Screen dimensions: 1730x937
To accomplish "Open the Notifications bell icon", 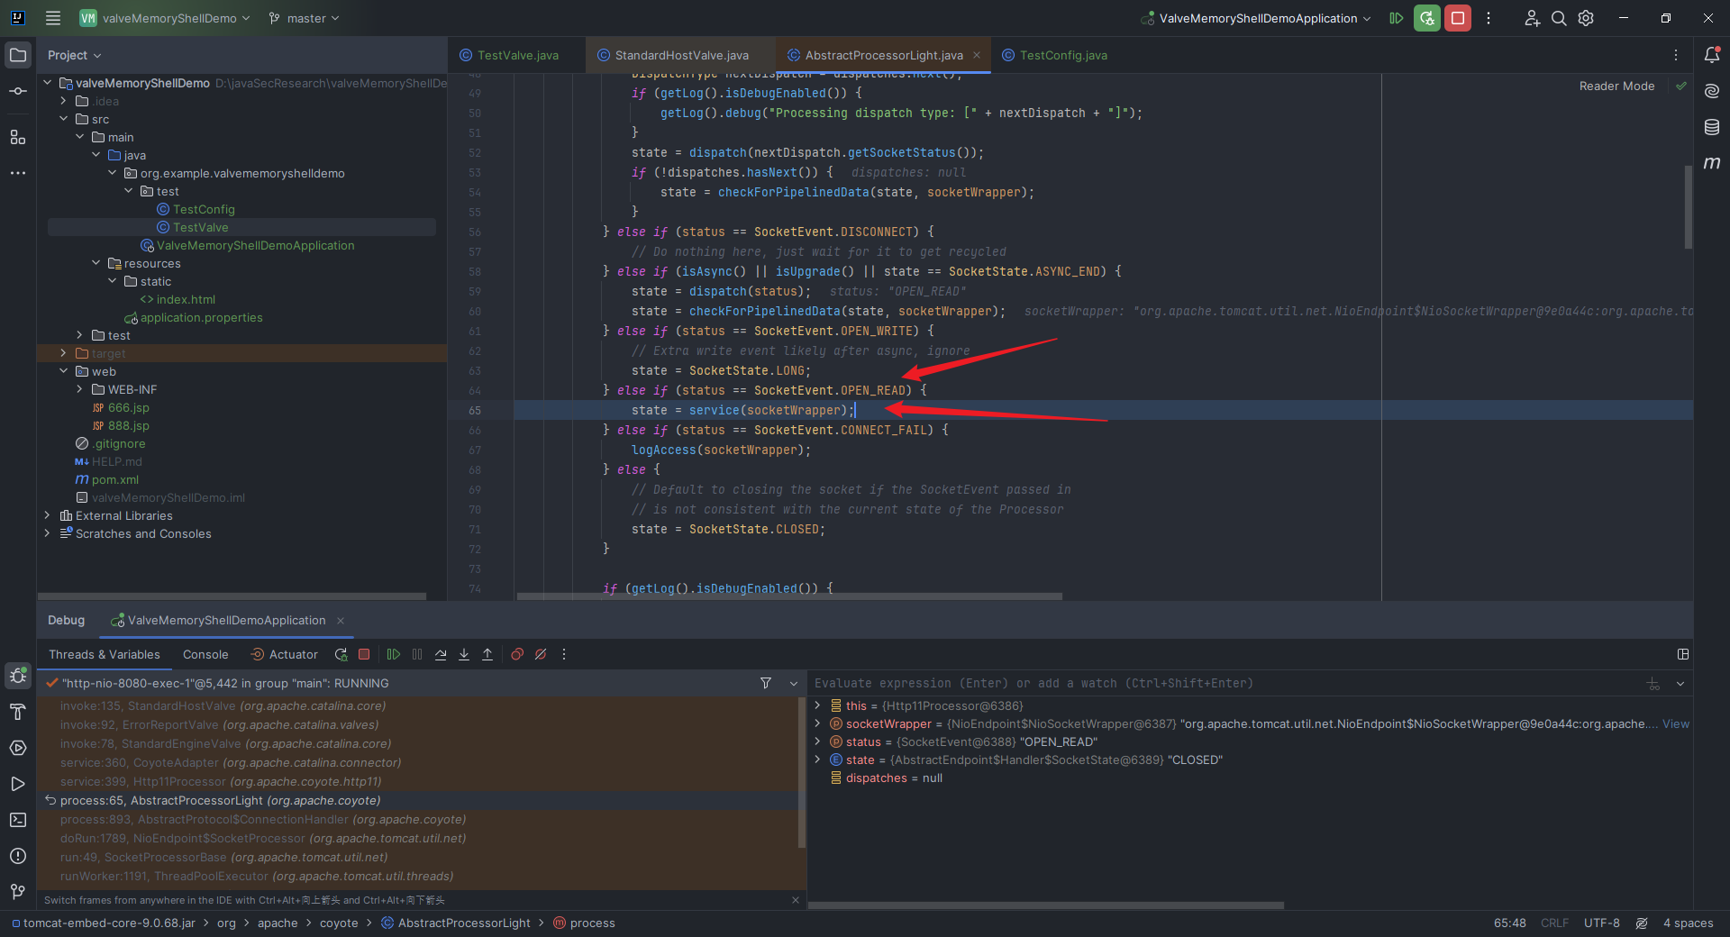I will point(1712,55).
